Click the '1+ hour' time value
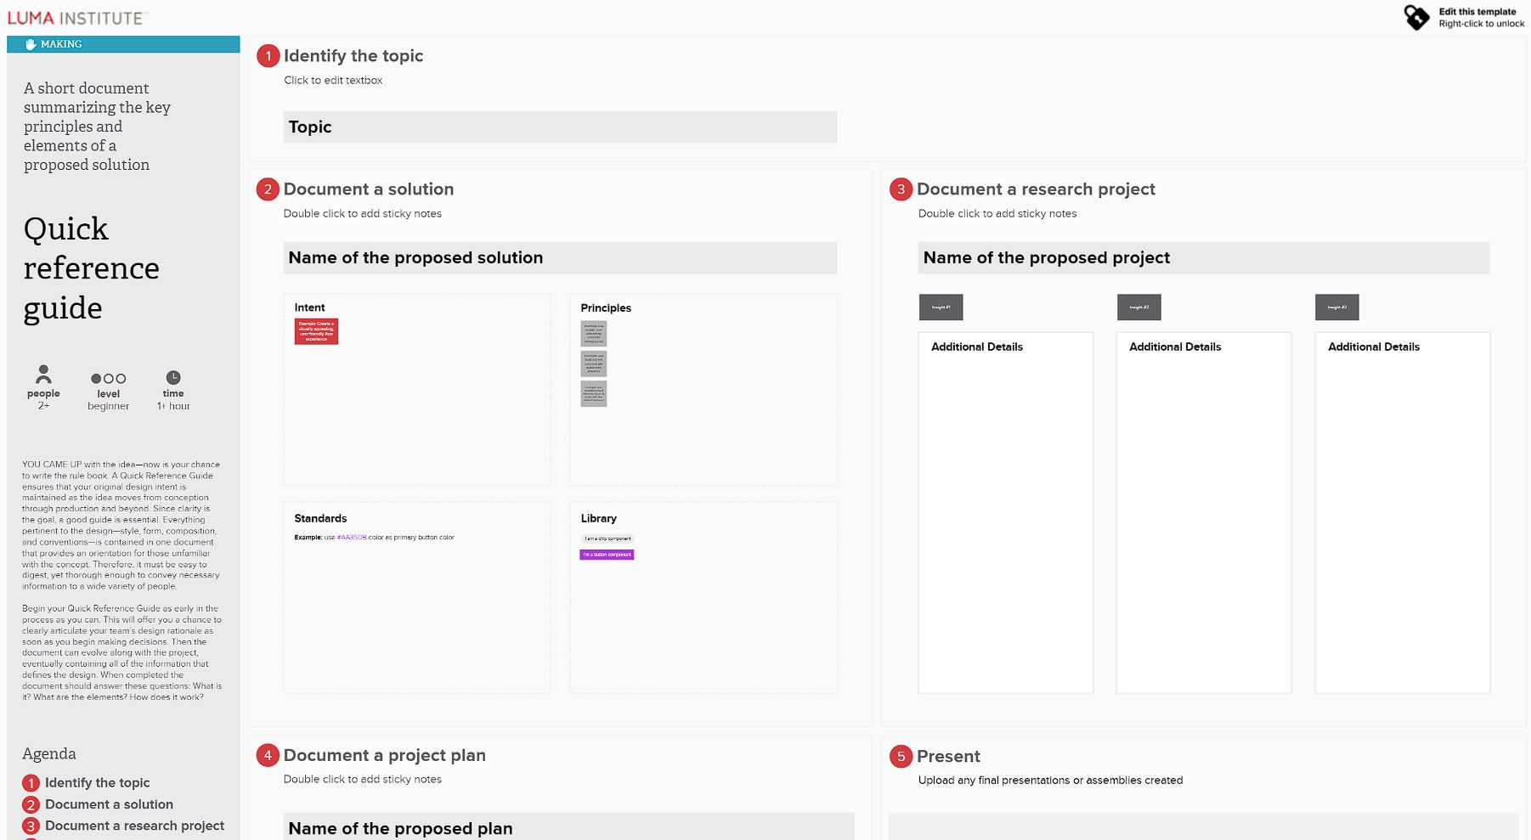 pyautogui.click(x=173, y=406)
